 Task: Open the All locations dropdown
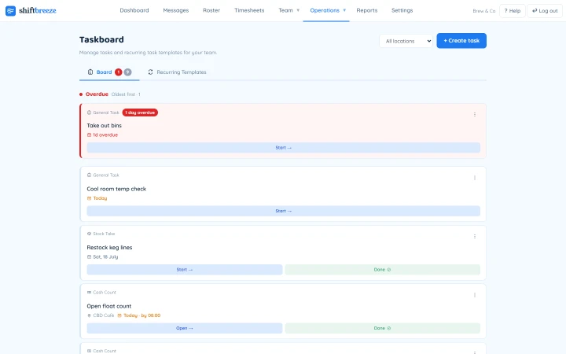[x=406, y=41]
